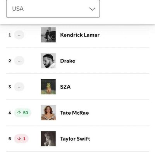Click the no-change badge beside Drake
The image size is (155, 152).
[x=19, y=61]
